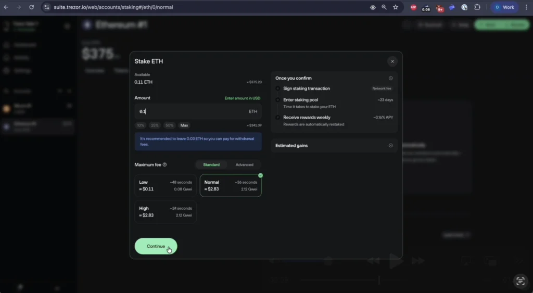Image resolution: width=533 pixels, height=293 pixels.
Task: Click the Maximum fee help icon
Action: tap(164, 165)
